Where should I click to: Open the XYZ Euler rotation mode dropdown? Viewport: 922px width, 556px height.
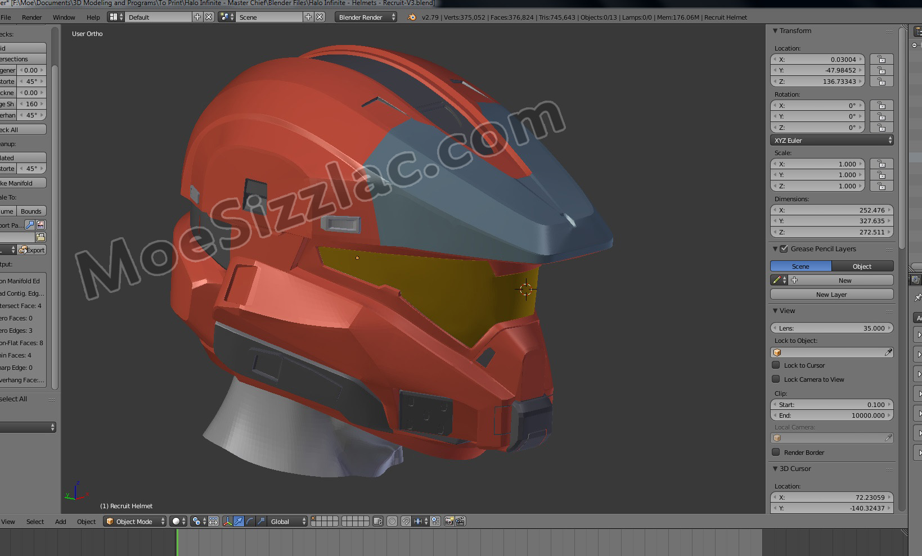pyautogui.click(x=831, y=141)
